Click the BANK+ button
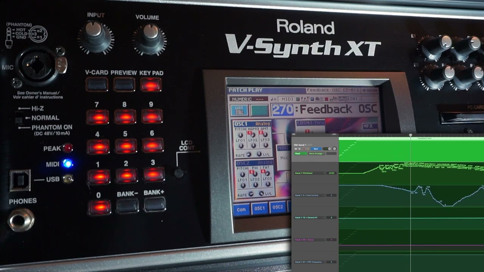484x272 pixels. click(x=155, y=204)
